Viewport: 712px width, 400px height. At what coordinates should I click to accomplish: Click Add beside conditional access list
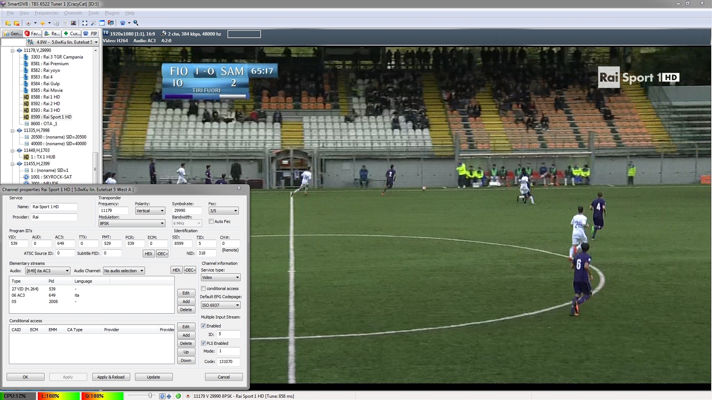tap(186, 335)
